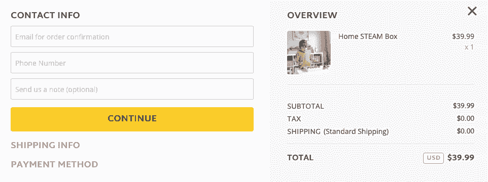This screenshot has width=488, height=182.
Task: Click the SHIPPING cost amount
Action: pos(466,131)
